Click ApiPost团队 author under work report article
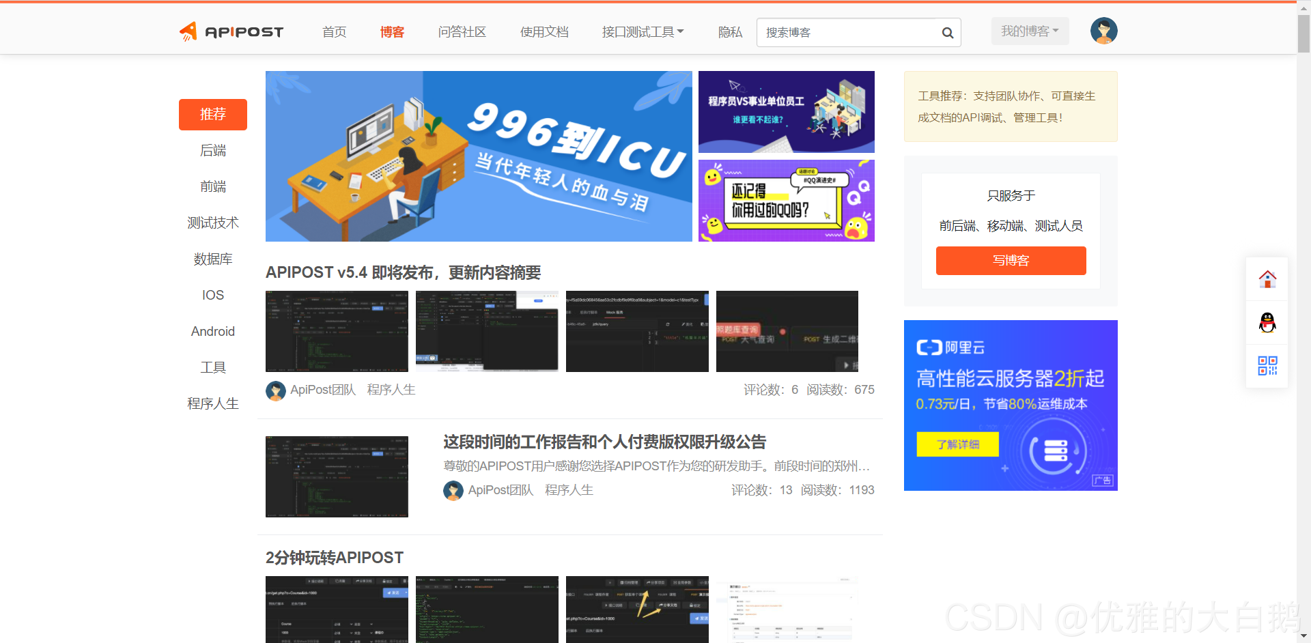This screenshot has height=643, width=1311. click(501, 490)
